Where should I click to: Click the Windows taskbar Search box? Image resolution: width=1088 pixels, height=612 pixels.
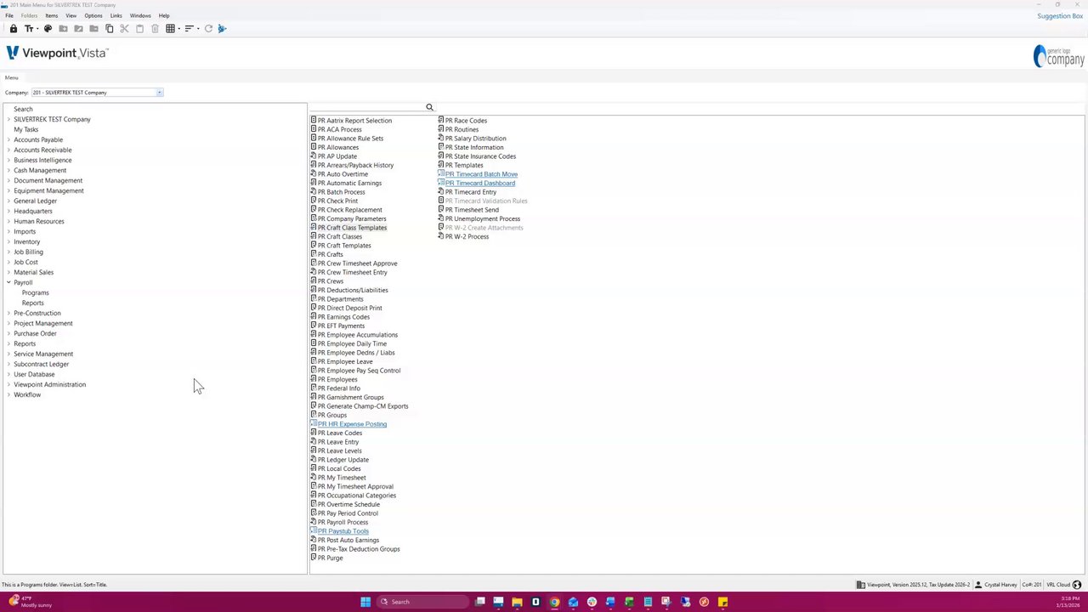tap(422, 602)
